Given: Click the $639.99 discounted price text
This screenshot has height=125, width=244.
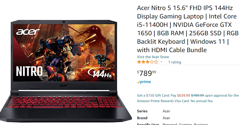Looking at the screenshot, I should coord(183,95).
